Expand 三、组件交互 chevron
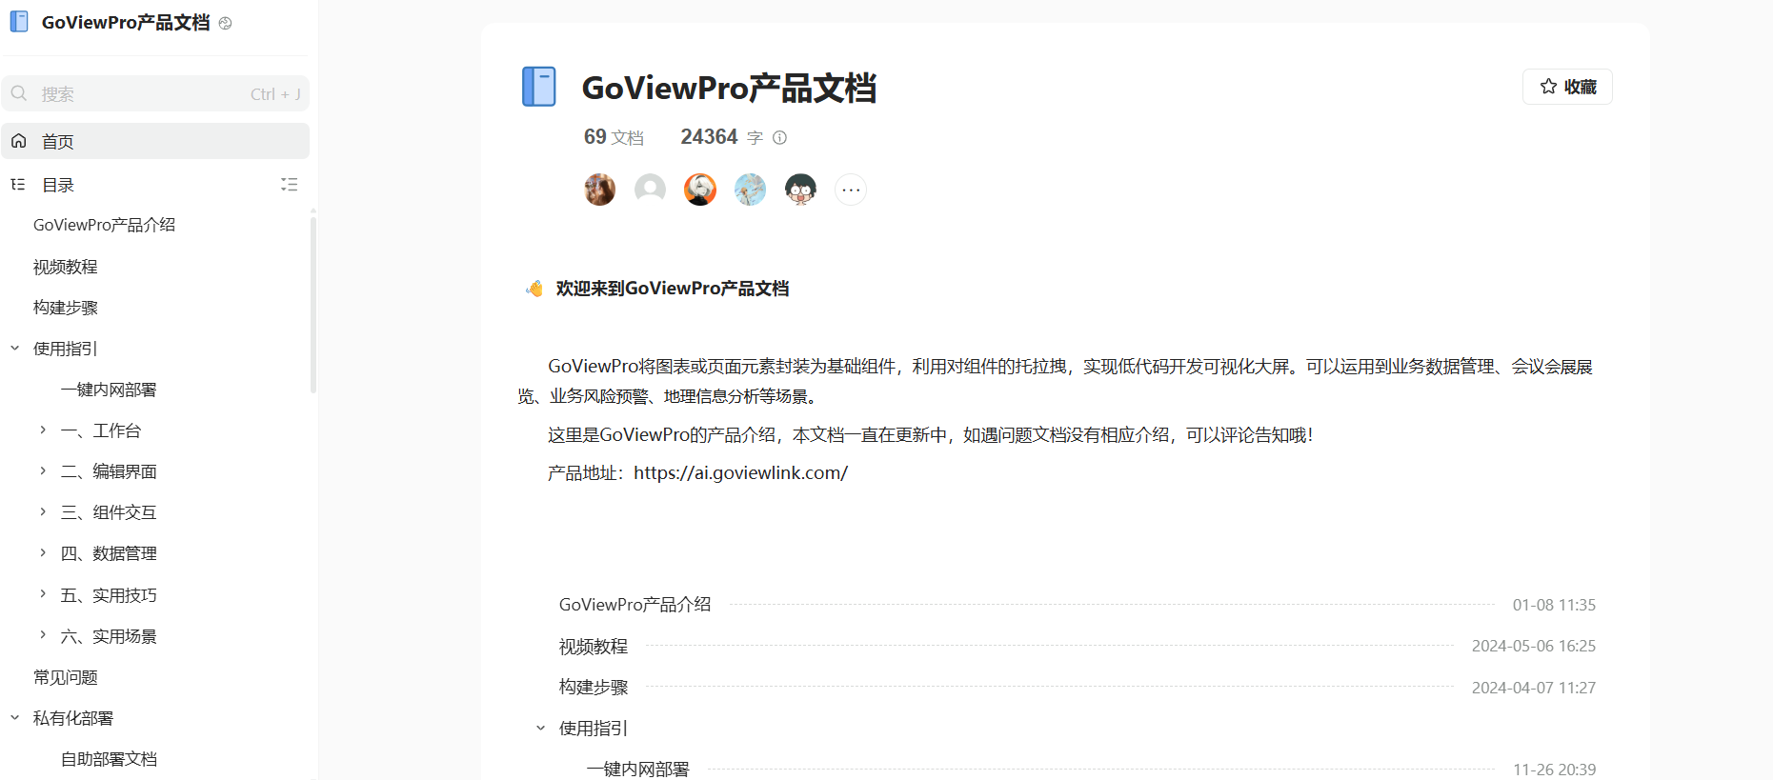The height and width of the screenshot is (780, 1773). pyautogui.click(x=43, y=512)
